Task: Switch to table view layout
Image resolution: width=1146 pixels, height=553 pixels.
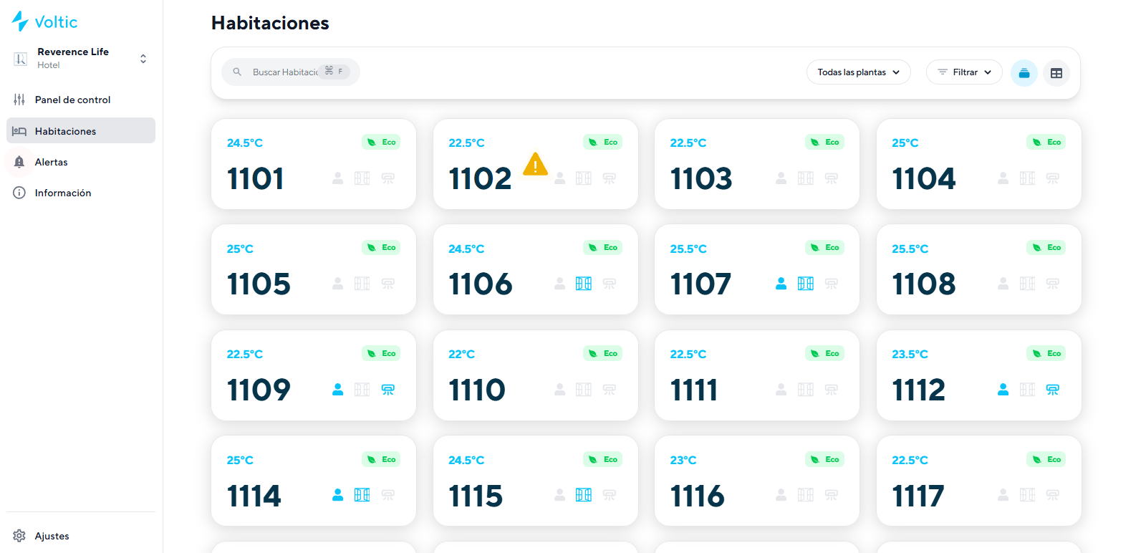Action: click(x=1056, y=73)
